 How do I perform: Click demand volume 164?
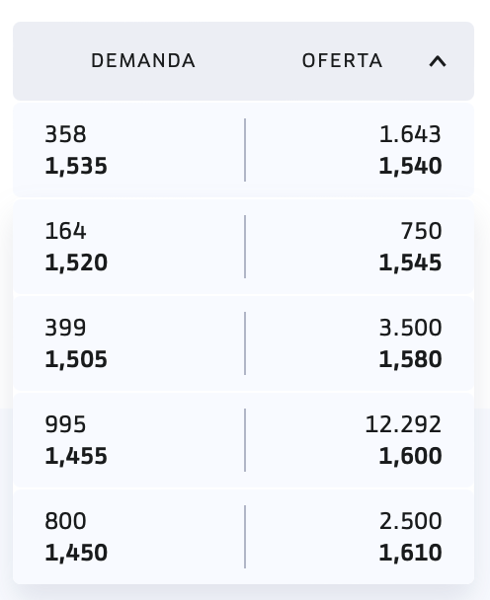coord(65,231)
